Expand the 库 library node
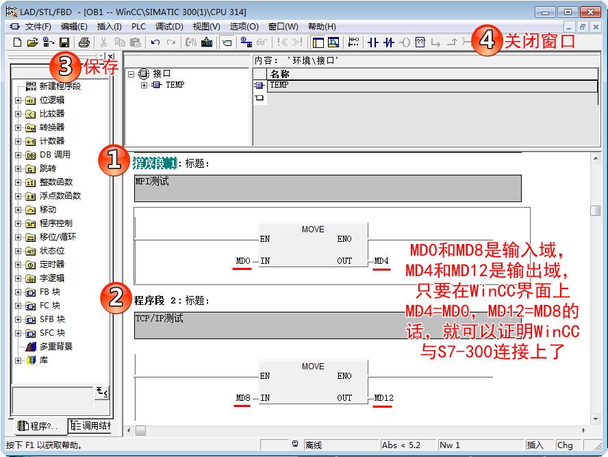Image resolution: width=608 pixels, height=457 pixels. (18, 360)
